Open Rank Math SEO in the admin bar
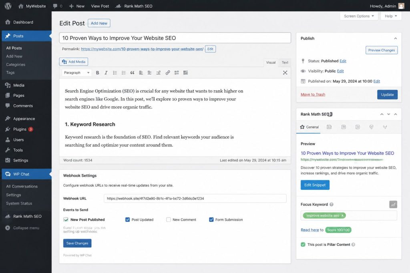 (x=134, y=6)
